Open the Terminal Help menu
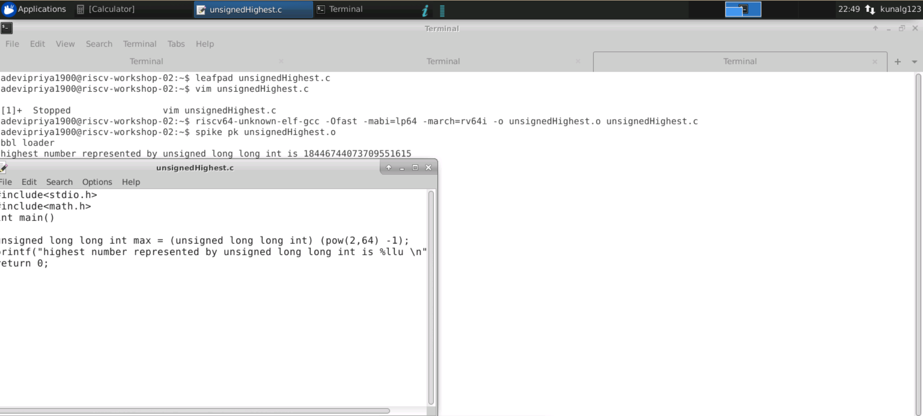This screenshot has width=923, height=416. click(205, 44)
